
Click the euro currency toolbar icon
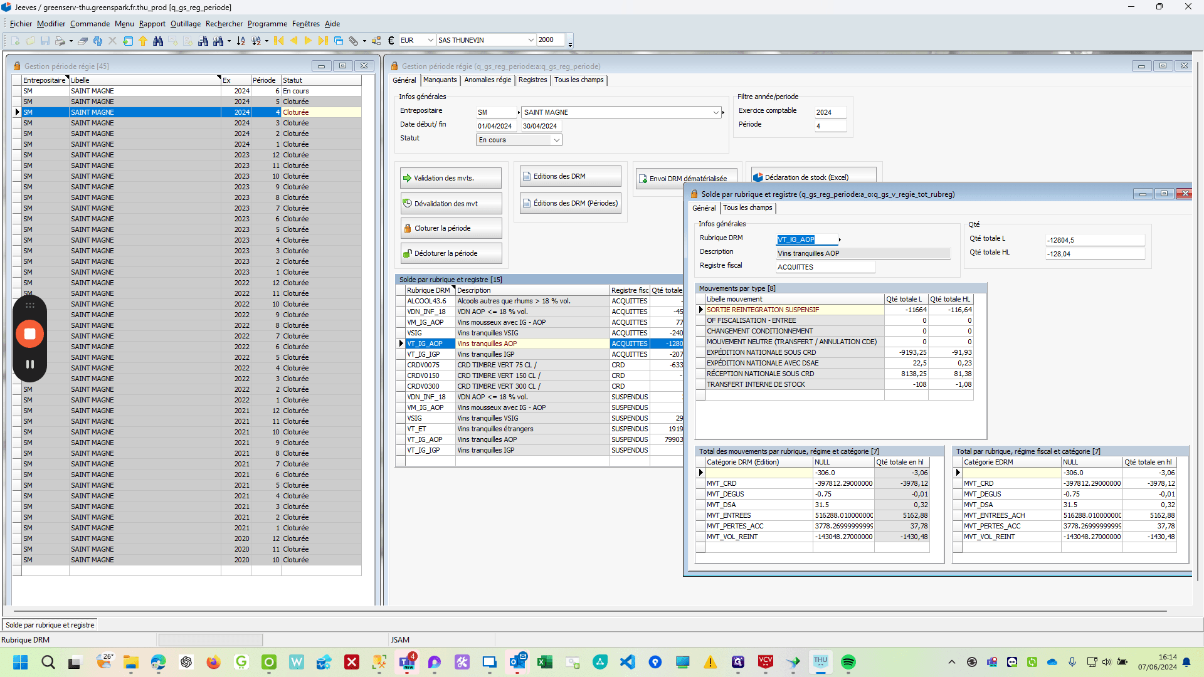click(391, 41)
